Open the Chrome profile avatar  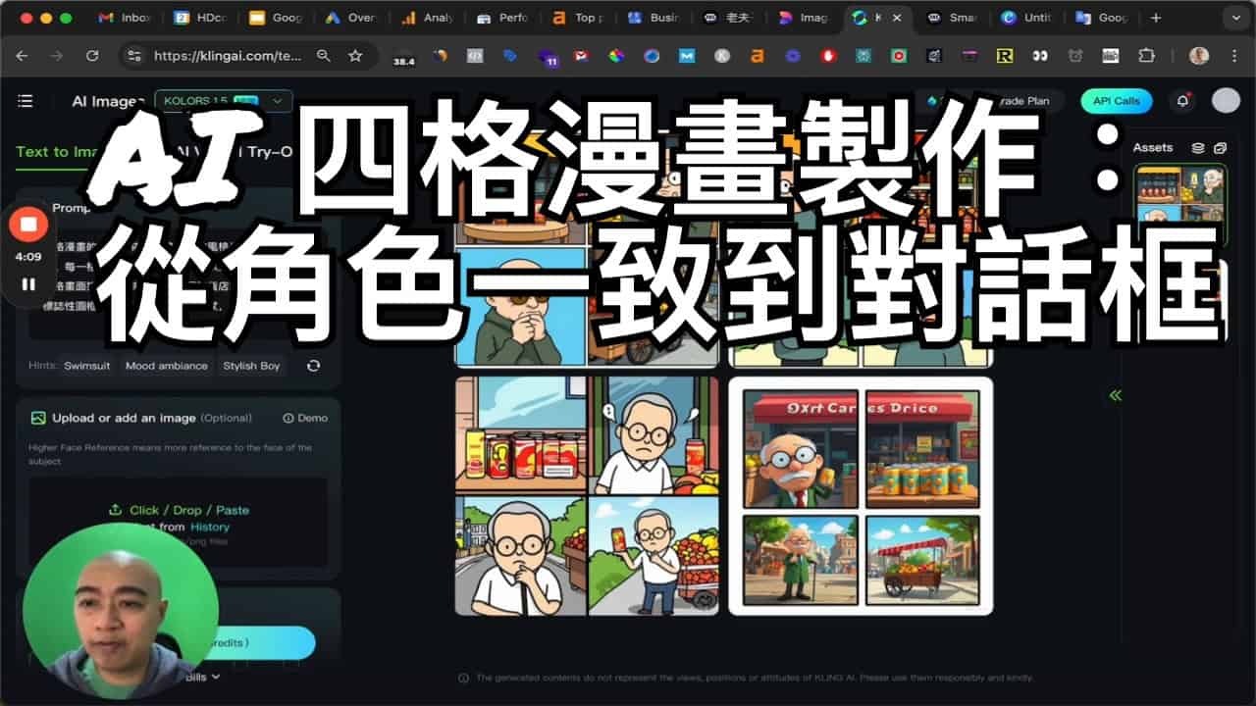click(x=1199, y=56)
